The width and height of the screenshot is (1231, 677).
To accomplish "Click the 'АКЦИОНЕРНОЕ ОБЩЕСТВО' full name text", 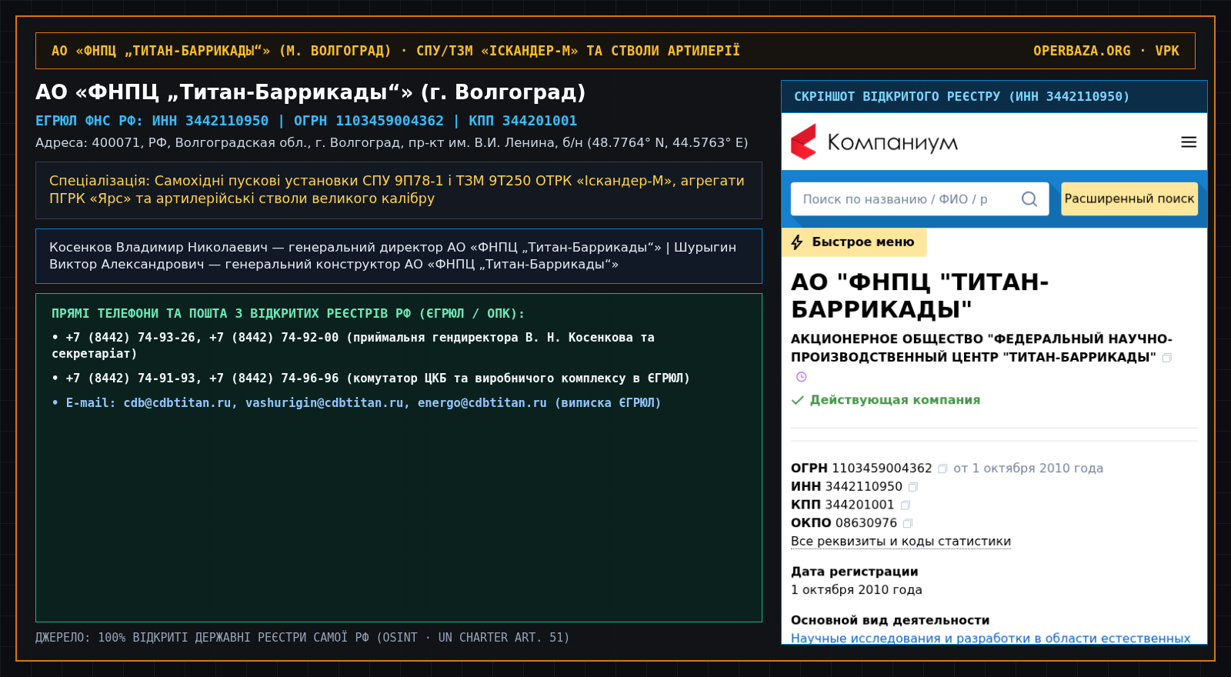I will pos(982,348).
